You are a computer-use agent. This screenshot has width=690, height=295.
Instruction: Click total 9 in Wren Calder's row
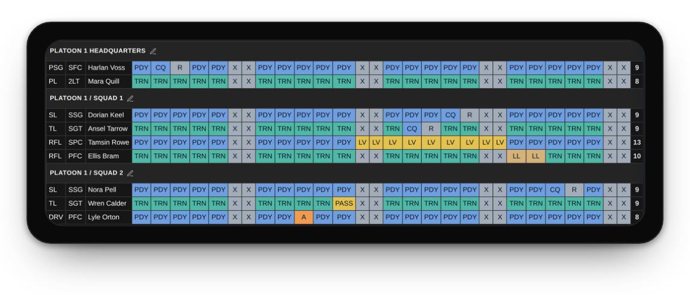tap(637, 203)
